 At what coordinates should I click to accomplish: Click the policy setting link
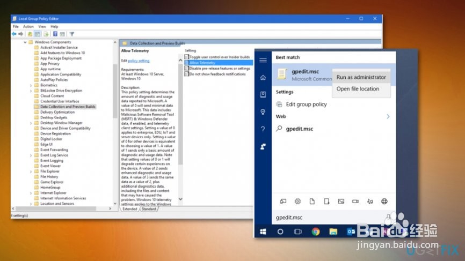pyautogui.click(x=139, y=61)
